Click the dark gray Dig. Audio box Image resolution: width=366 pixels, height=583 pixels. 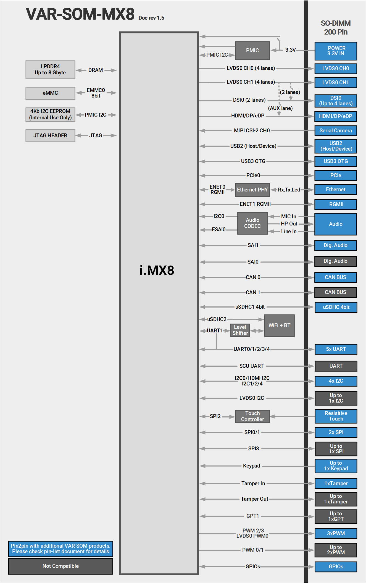tap(336, 261)
